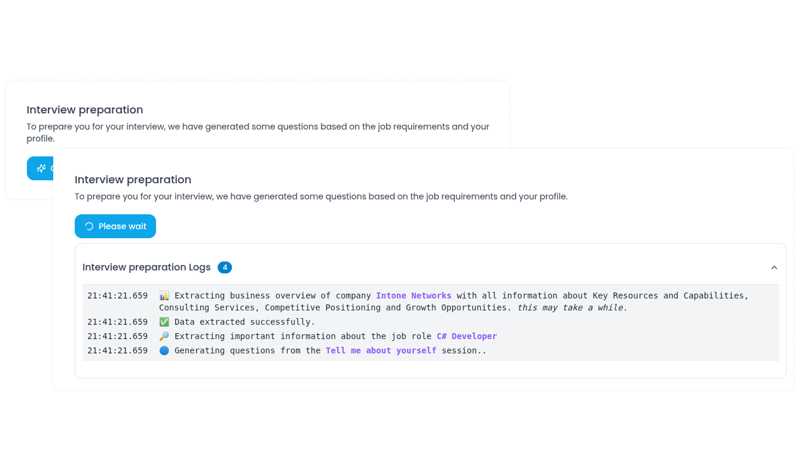Viewport: 800px width, 471px height.
Task: Click the timestamp of the Generating questions log
Action: (117, 350)
